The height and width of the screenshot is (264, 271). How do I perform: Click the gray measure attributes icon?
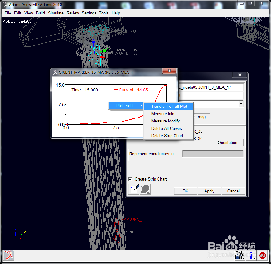[x=145, y=189]
